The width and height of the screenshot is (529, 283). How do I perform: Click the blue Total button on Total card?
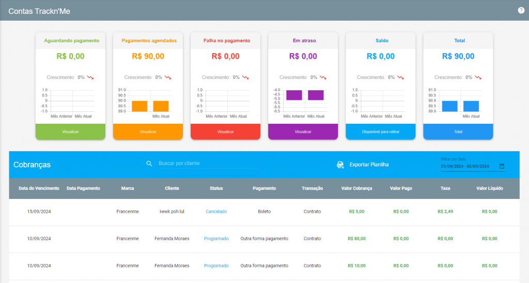[x=458, y=131]
